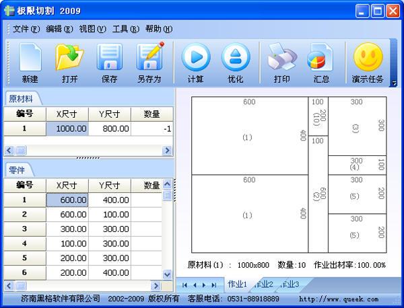404x308 pixels.
Task: Click raw material 数量 cell -1
Action: [x=152, y=128]
